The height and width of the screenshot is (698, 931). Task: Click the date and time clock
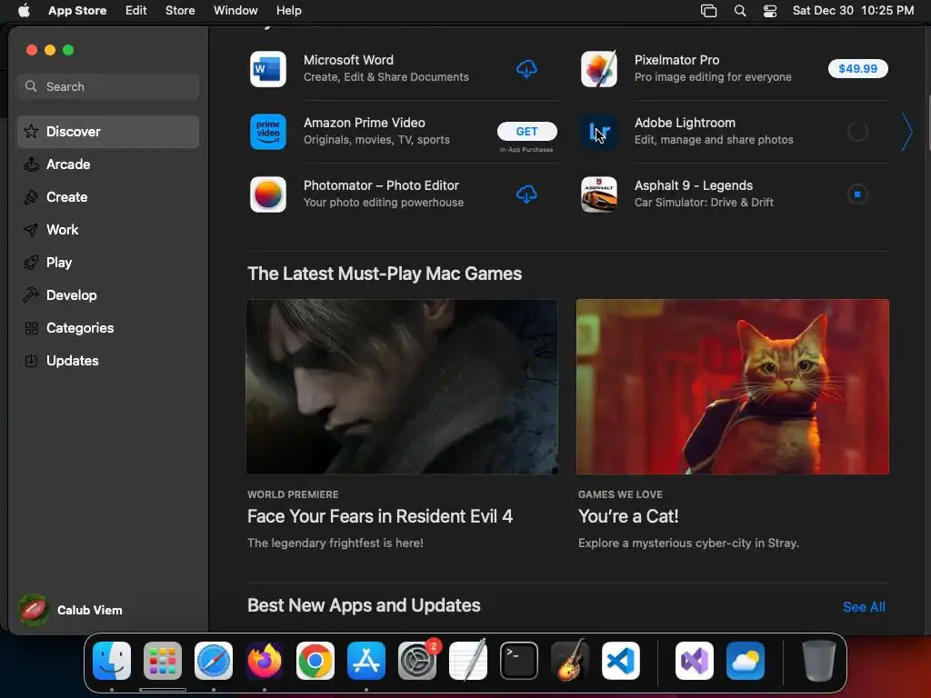[853, 11]
